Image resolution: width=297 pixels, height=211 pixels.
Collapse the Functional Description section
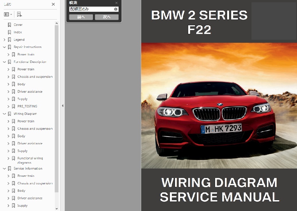coord(4,62)
